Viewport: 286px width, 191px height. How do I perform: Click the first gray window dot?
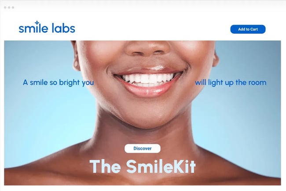tap(5, 7)
